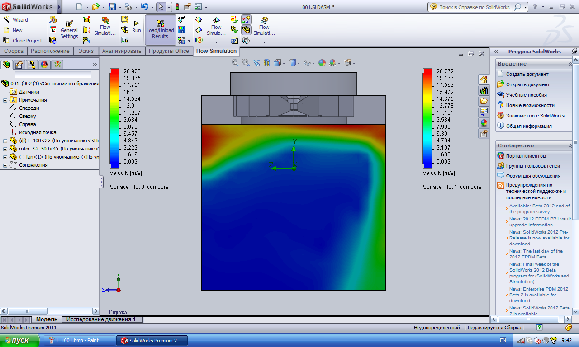Expand the Примечания folder in the tree

(x=5, y=100)
